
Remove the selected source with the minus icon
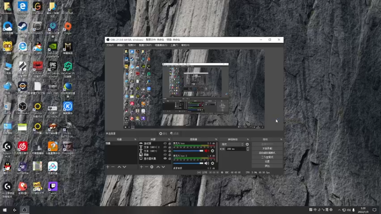pyautogui.click(x=147, y=167)
